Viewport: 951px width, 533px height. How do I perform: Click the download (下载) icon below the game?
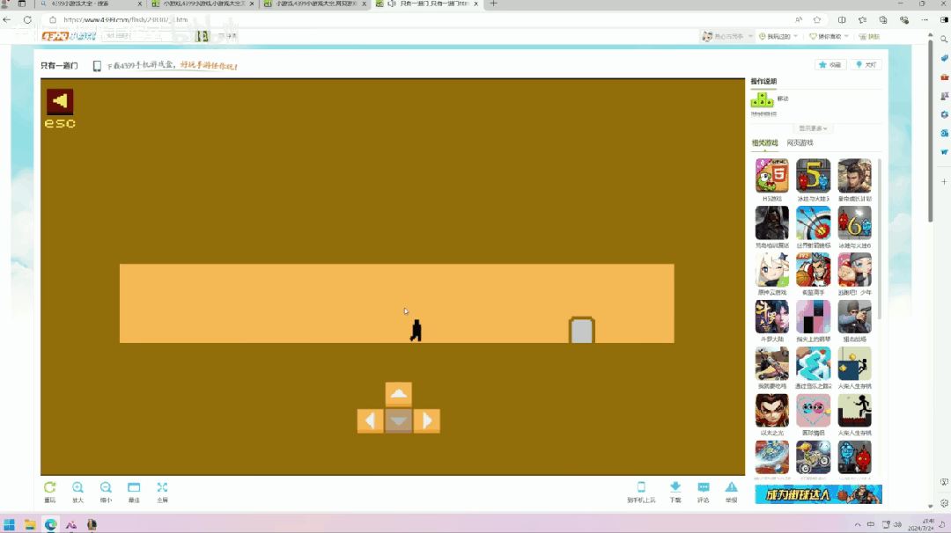pyautogui.click(x=675, y=488)
